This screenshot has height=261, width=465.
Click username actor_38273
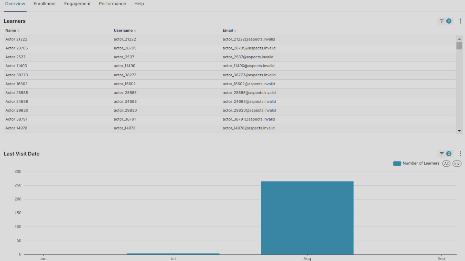pyautogui.click(x=125, y=75)
